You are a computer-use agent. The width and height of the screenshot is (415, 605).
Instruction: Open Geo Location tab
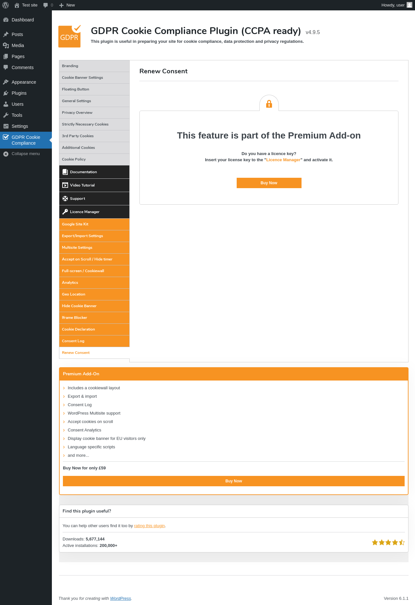click(94, 294)
